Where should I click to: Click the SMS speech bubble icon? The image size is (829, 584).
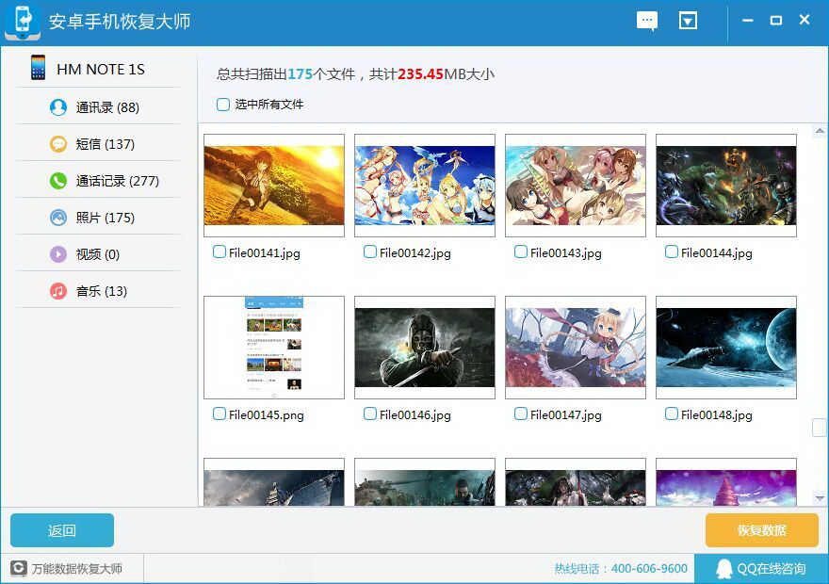click(x=58, y=144)
